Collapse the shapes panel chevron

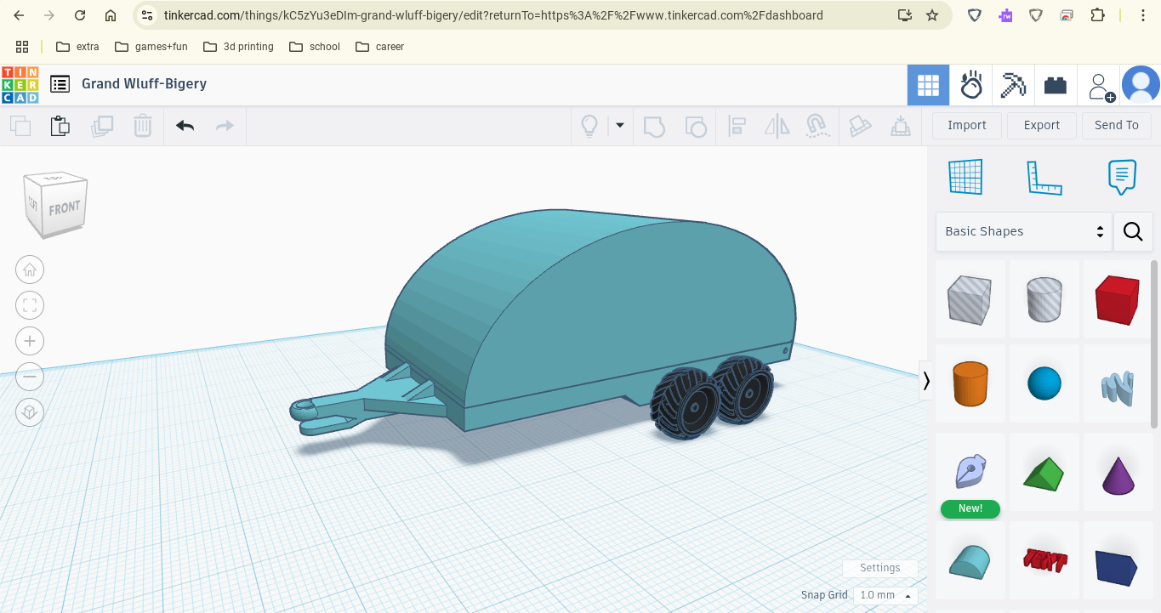click(x=926, y=381)
